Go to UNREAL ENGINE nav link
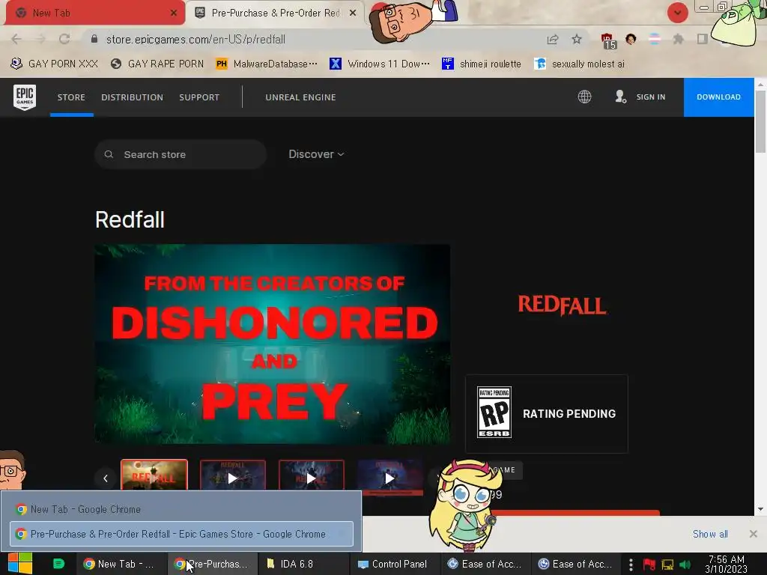Screen dimensions: 767x575 point(300,97)
